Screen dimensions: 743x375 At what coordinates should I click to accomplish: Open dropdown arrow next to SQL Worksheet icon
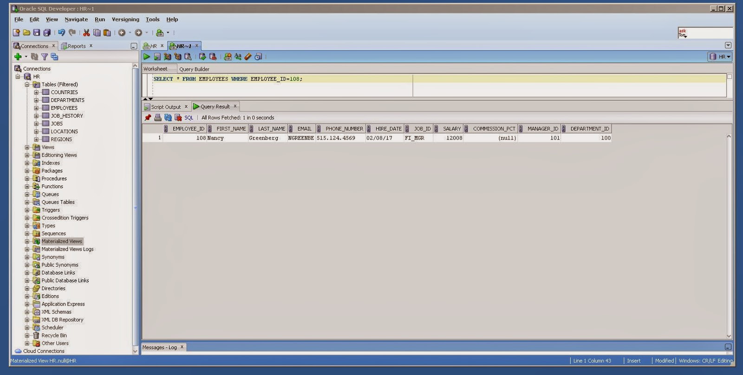point(168,32)
